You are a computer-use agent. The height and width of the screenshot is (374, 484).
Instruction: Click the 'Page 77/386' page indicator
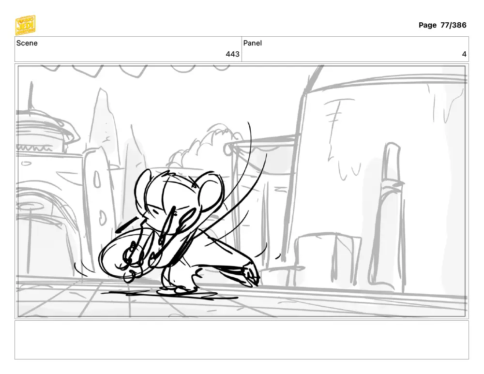click(442, 25)
